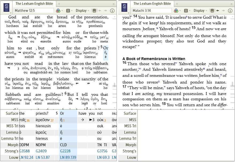
Task: Click back arrow in Matthew panel
Action: tap(100, 11)
